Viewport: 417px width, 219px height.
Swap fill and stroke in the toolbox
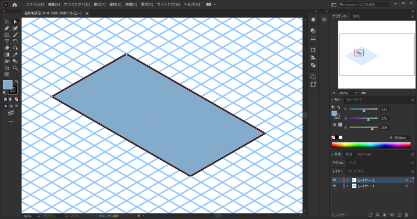click(x=16, y=82)
